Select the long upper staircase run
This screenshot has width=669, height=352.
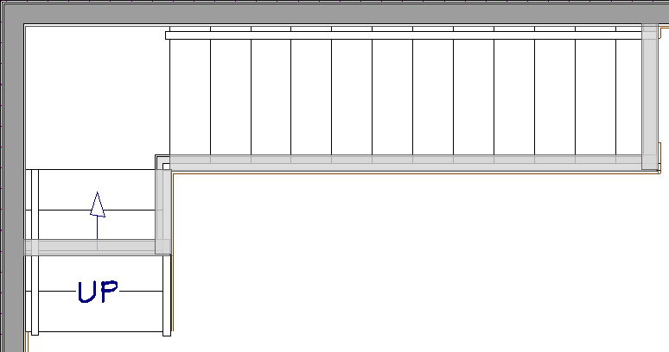pyautogui.click(x=405, y=97)
